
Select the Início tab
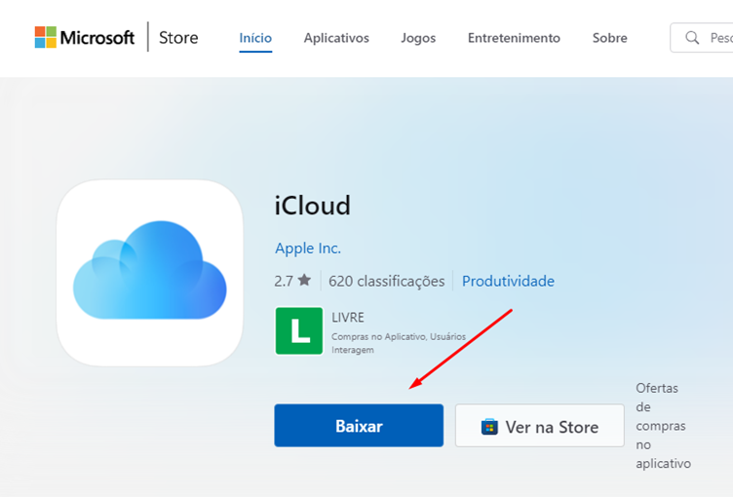pos(255,38)
